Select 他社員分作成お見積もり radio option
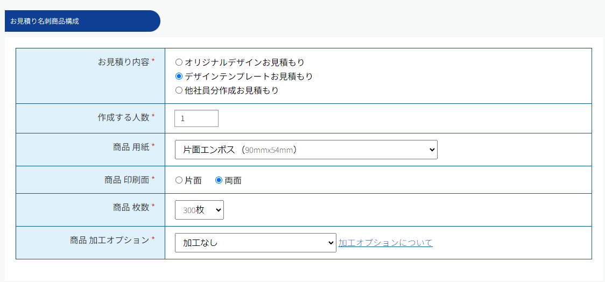This screenshot has width=605, height=282. pos(179,90)
